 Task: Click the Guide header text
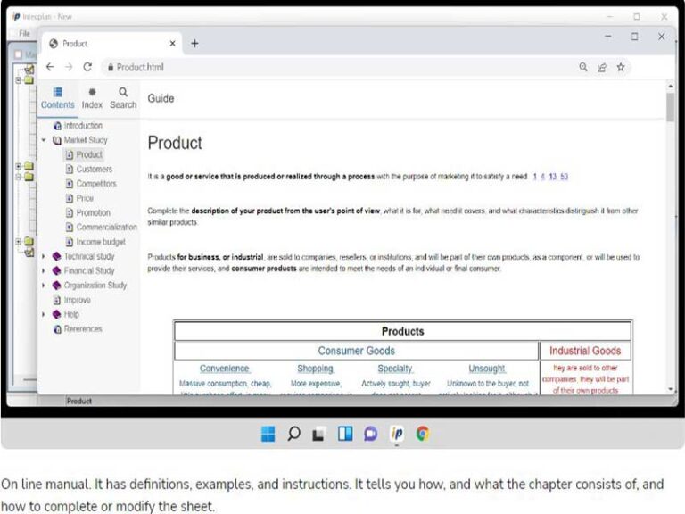point(161,99)
